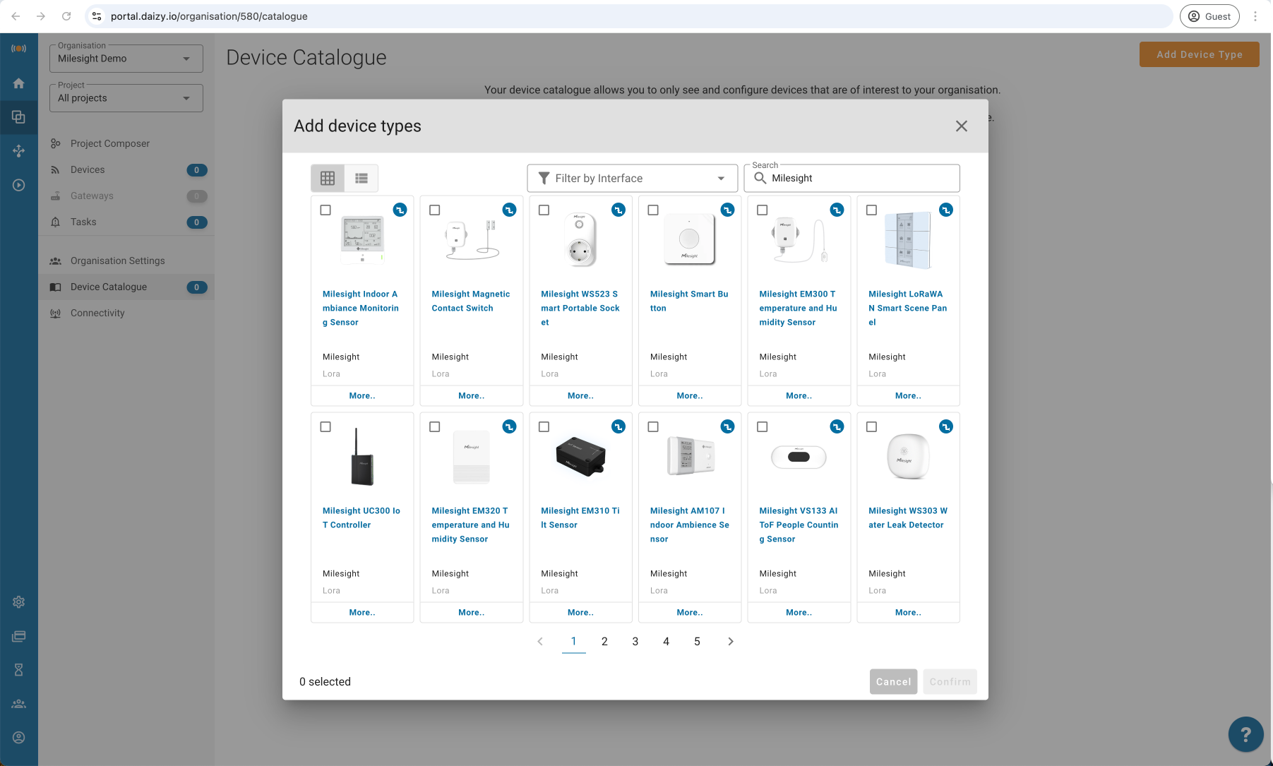Click the blue badge on Magnetic Contact Switch card

[509, 210]
